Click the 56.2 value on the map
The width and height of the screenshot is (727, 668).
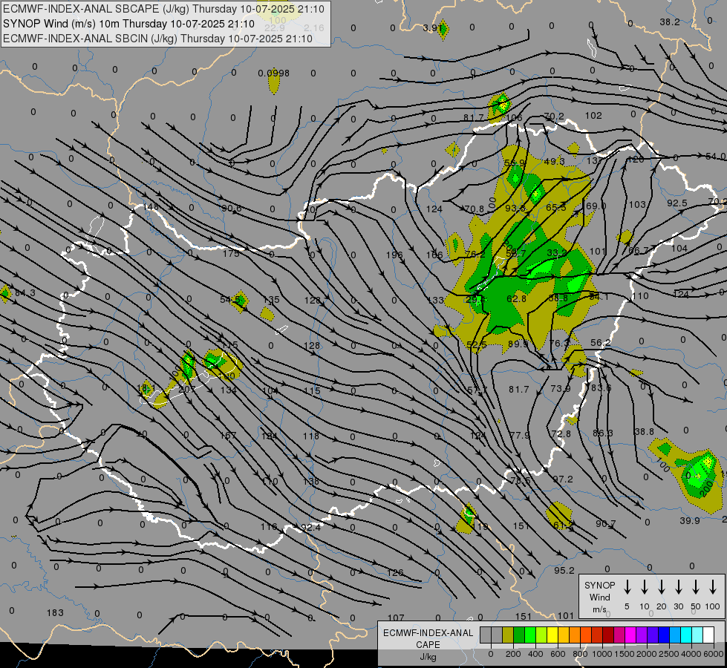click(601, 343)
